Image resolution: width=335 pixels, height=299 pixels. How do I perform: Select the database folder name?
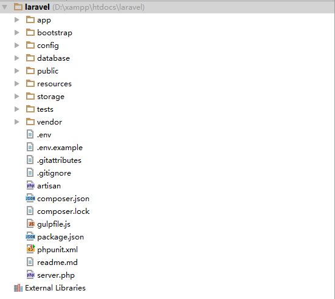pyautogui.click(x=54, y=58)
